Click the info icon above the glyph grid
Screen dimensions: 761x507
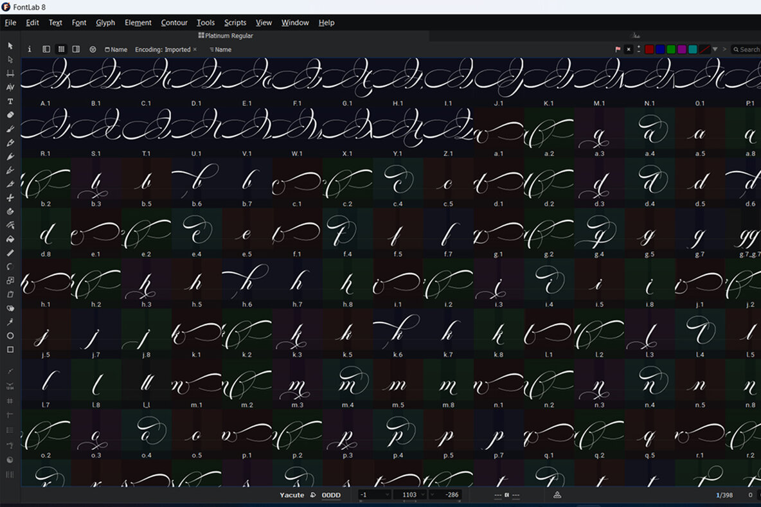[x=30, y=49]
